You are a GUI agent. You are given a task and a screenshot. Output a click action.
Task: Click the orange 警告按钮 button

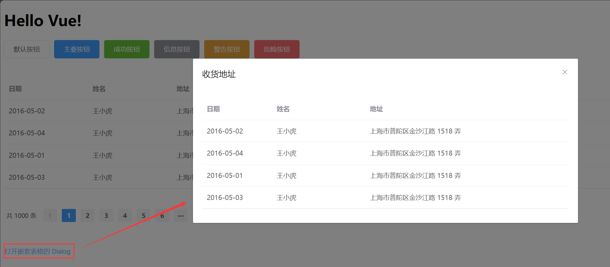tap(227, 49)
